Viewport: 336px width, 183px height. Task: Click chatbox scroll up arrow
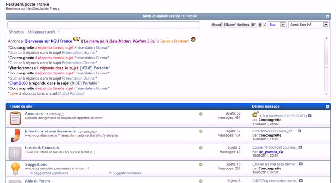(x=326, y=38)
